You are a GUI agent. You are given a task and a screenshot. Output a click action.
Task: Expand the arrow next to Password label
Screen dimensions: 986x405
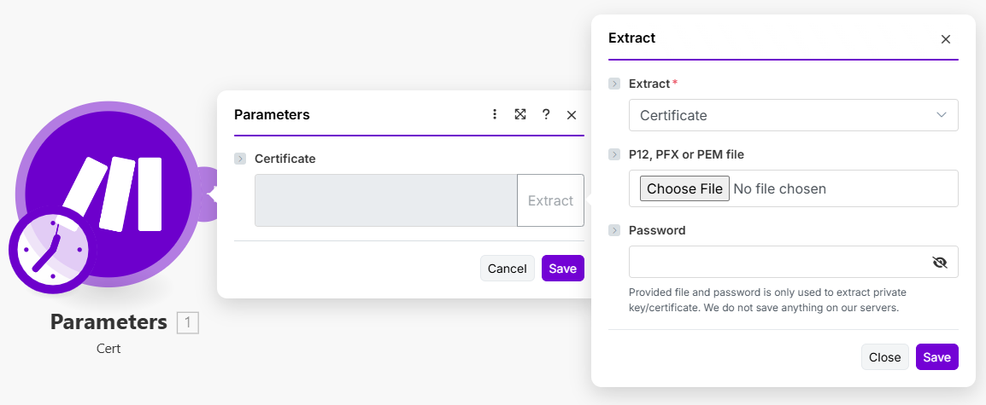(614, 230)
